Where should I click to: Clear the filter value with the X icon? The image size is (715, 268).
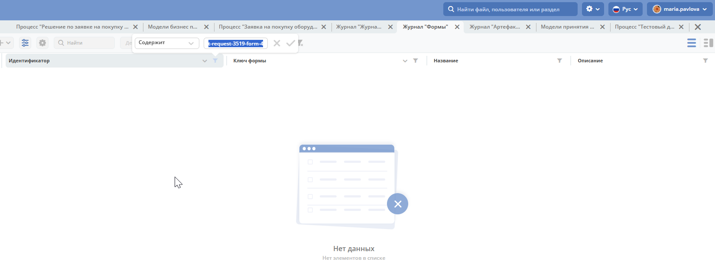[x=277, y=43]
